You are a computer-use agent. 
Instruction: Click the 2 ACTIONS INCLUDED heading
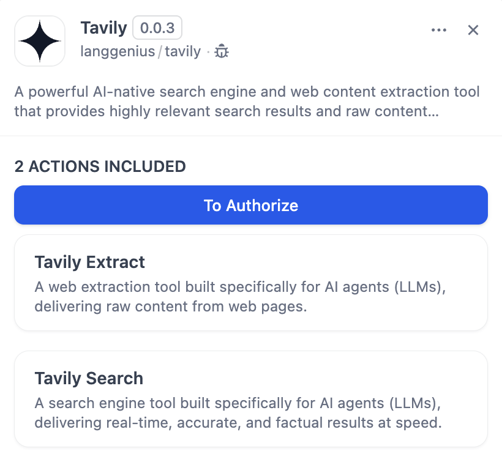100,166
